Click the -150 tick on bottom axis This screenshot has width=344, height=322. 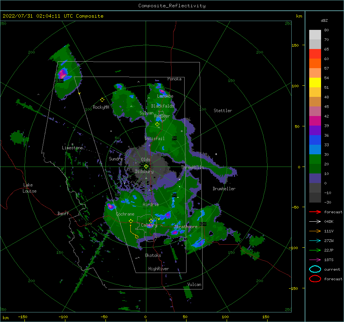click(x=23, y=317)
